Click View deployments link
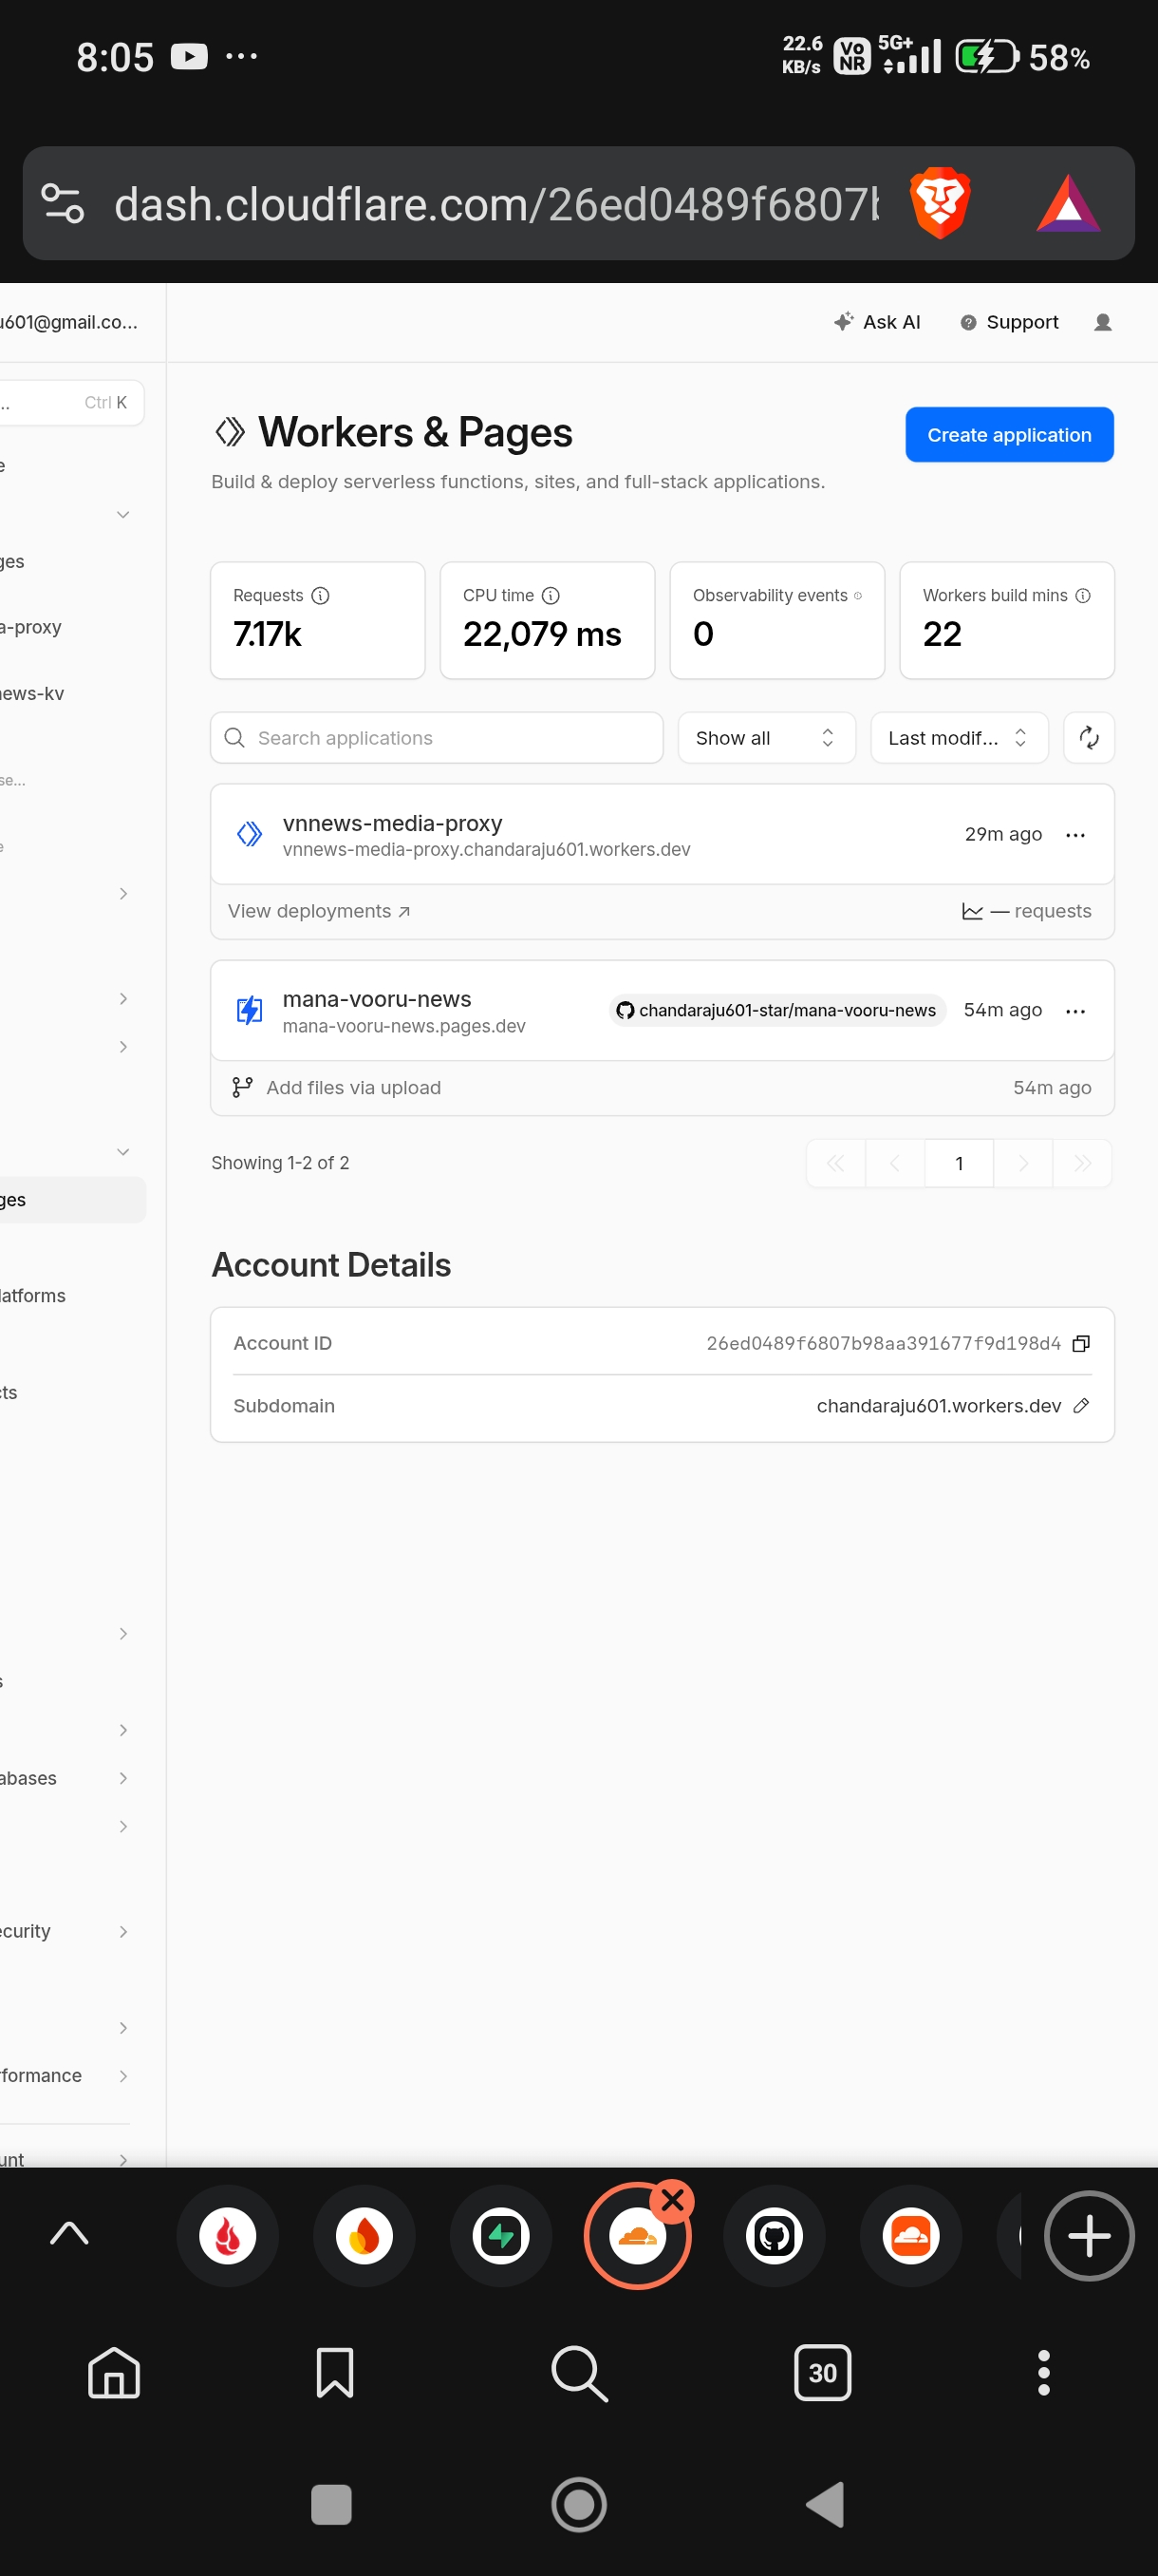The image size is (1158, 2576). point(319,911)
